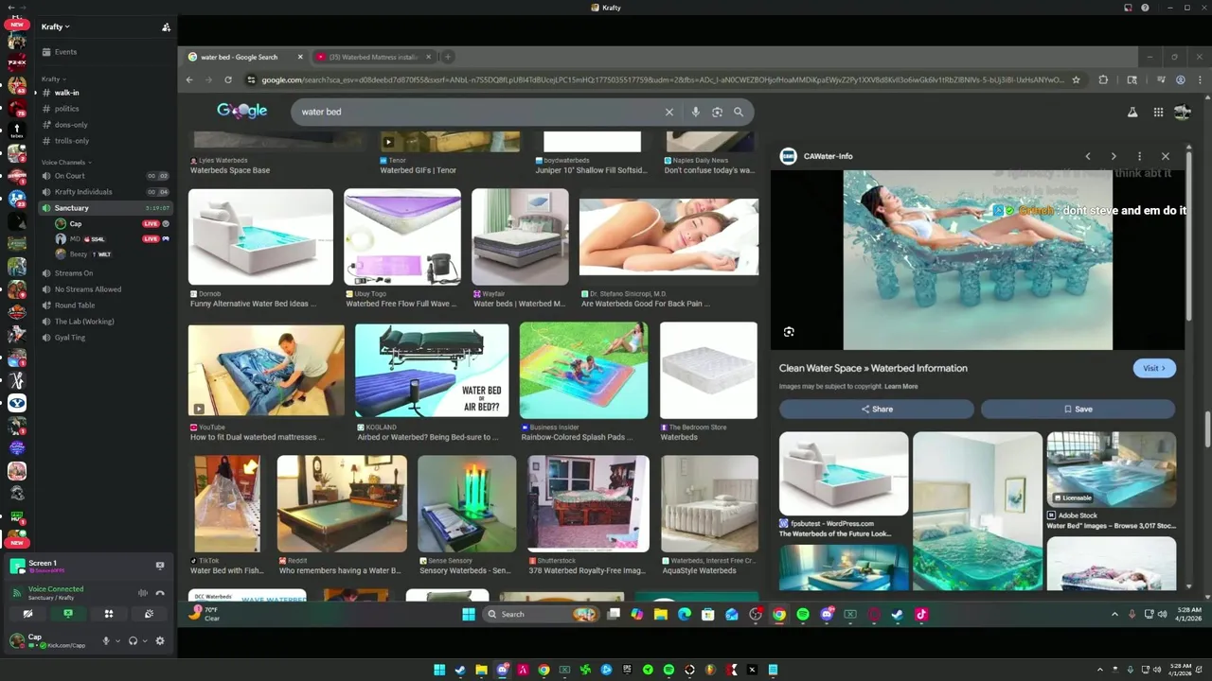This screenshot has height=681, width=1212.
Task: Open preview panel three-dot options
Action: (1139, 156)
